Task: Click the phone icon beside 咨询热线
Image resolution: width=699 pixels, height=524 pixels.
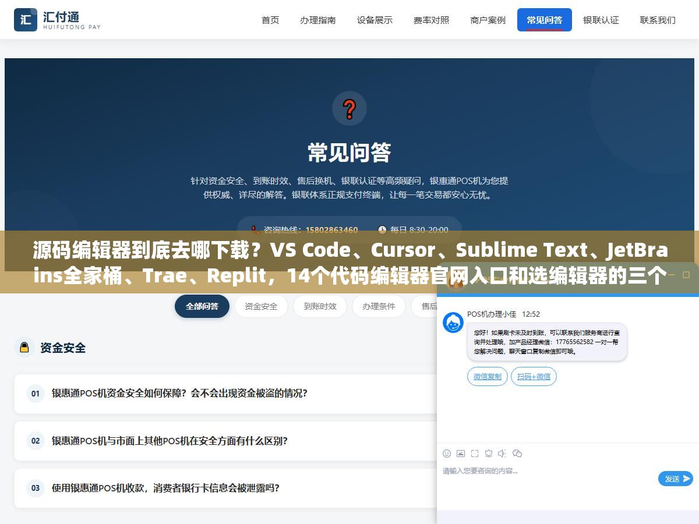Action: pos(255,230)
